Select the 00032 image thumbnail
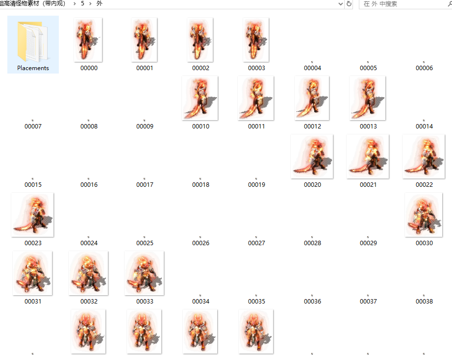The height and width of the screenshot is (355, 452). click(89, 273)
